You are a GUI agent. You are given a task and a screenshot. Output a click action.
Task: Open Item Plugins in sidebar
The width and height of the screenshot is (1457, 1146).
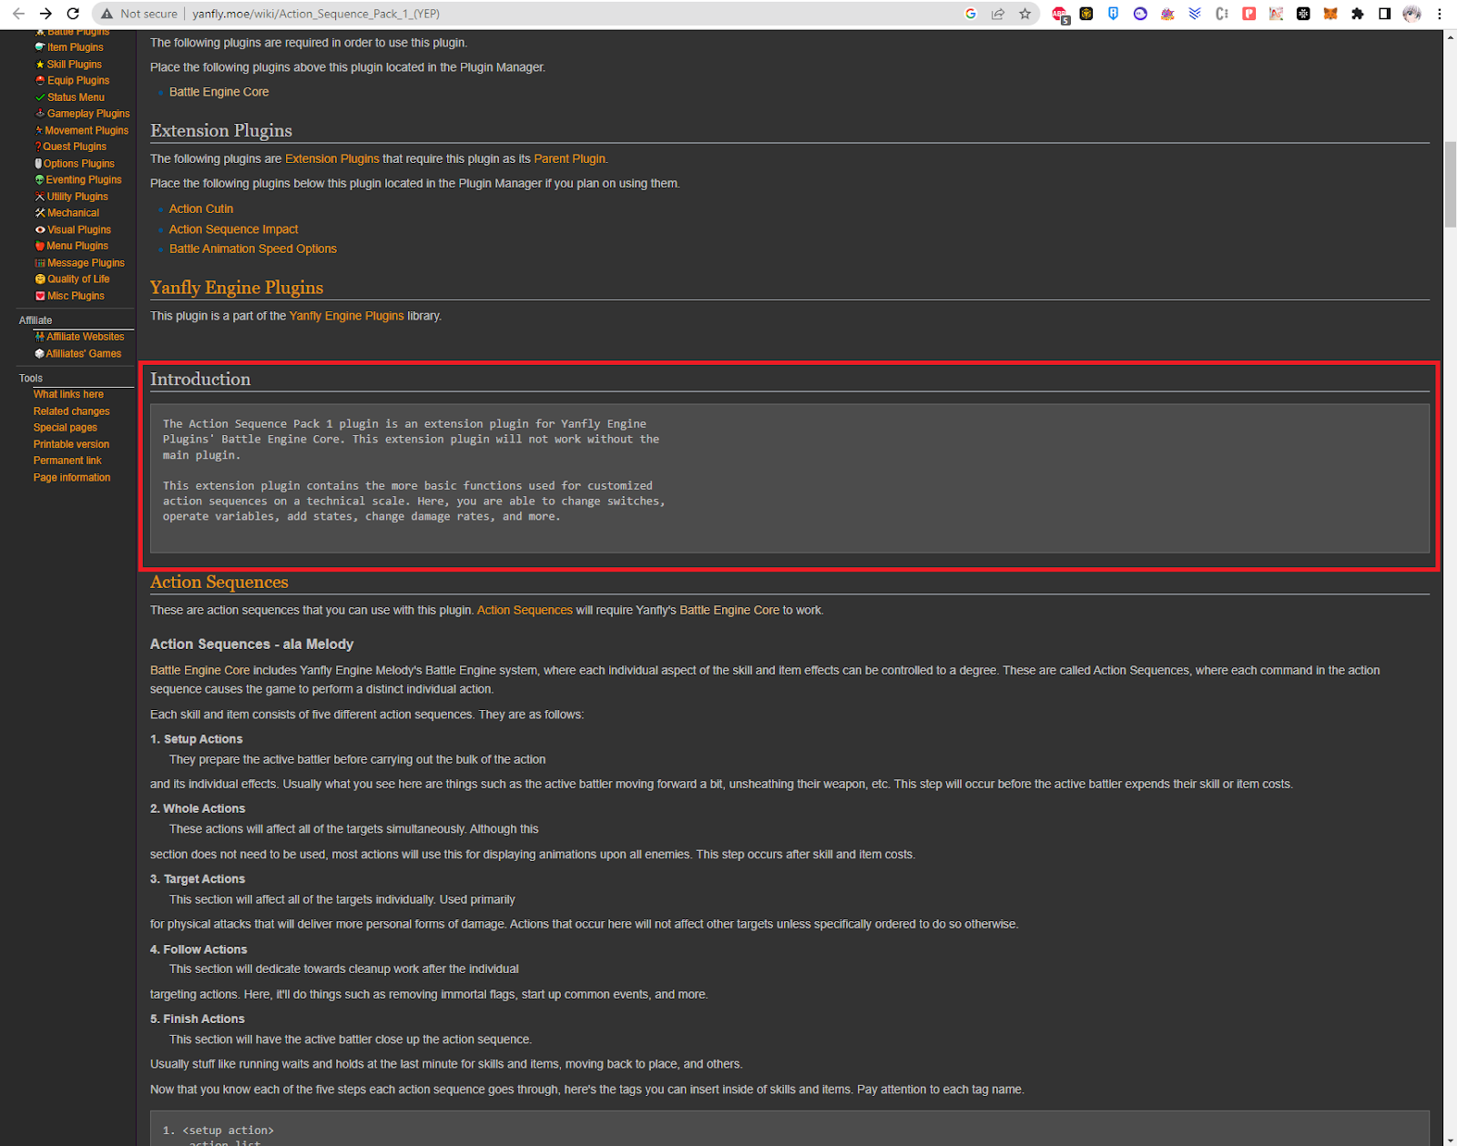pyautogui.click(x=75, y=47)
